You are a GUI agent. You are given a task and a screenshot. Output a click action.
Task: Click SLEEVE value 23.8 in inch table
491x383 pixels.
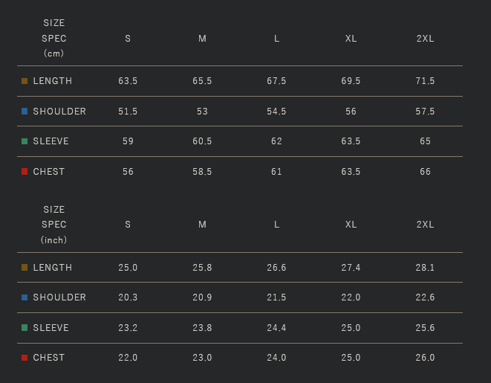[202, 328]
